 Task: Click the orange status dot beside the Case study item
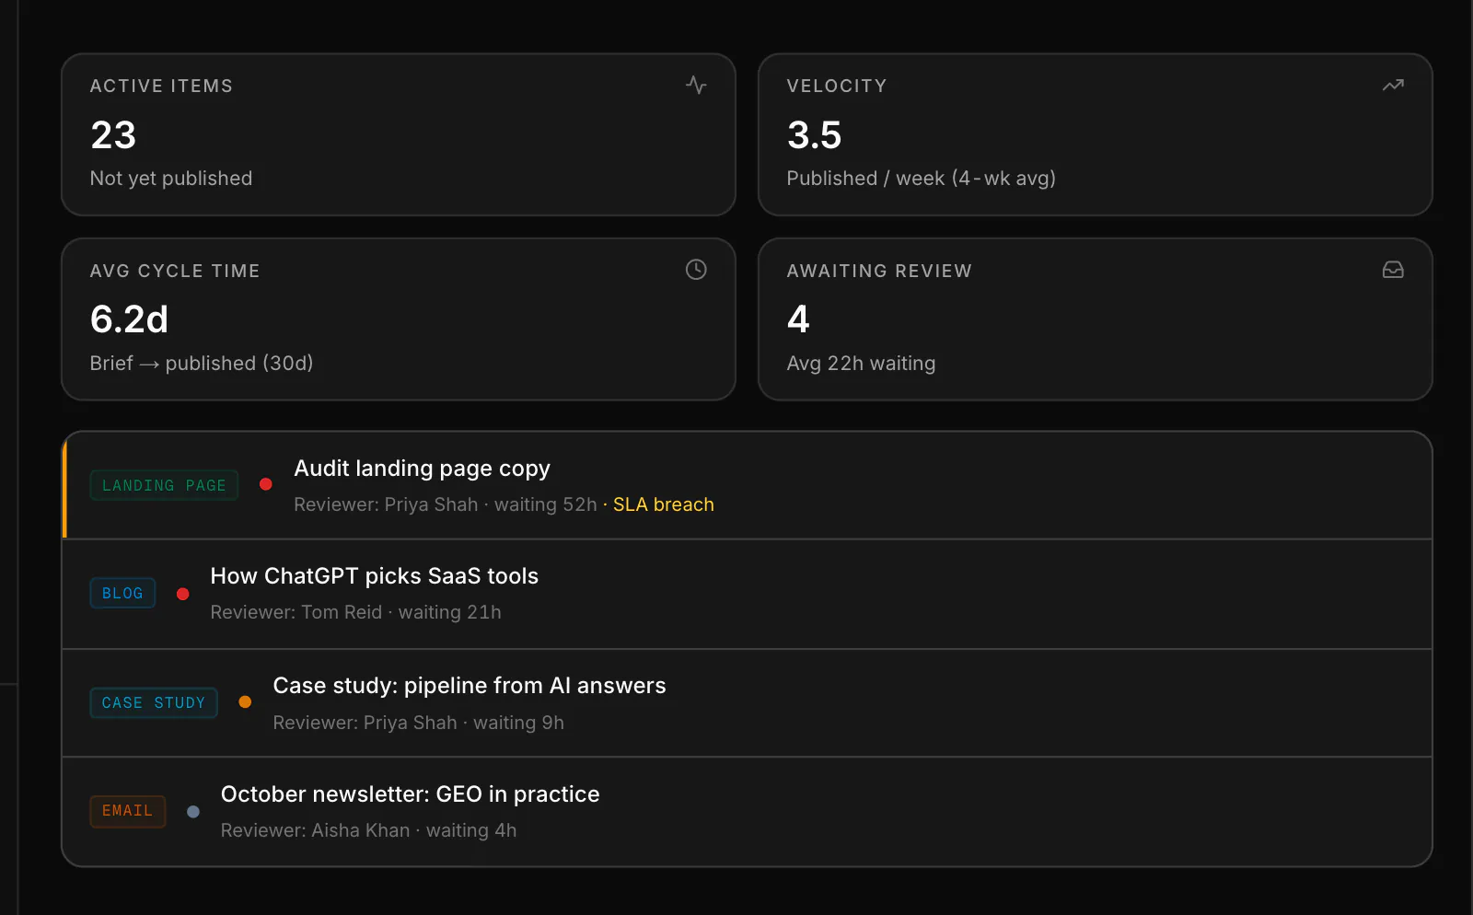click(x=245, y=701)
